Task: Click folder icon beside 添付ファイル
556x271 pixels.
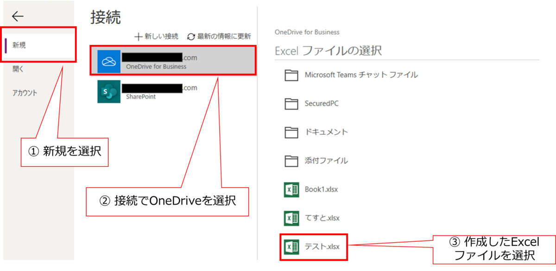Action: [291, 161]
